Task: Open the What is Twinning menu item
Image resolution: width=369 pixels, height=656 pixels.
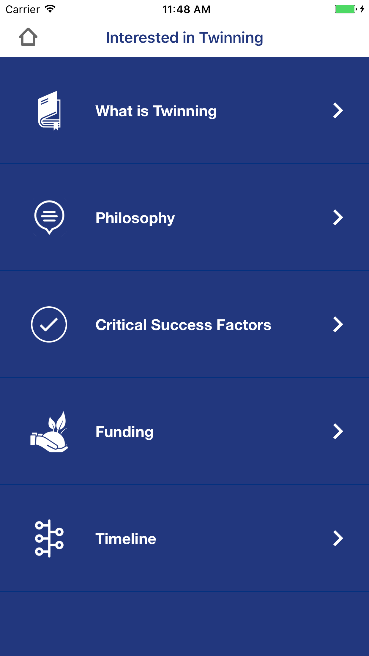Action: coord(156,111)
